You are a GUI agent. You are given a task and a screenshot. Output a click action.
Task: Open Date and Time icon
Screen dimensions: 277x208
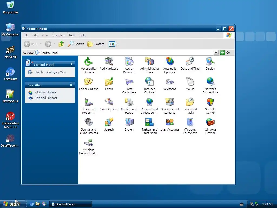click(x=190, y=61)
